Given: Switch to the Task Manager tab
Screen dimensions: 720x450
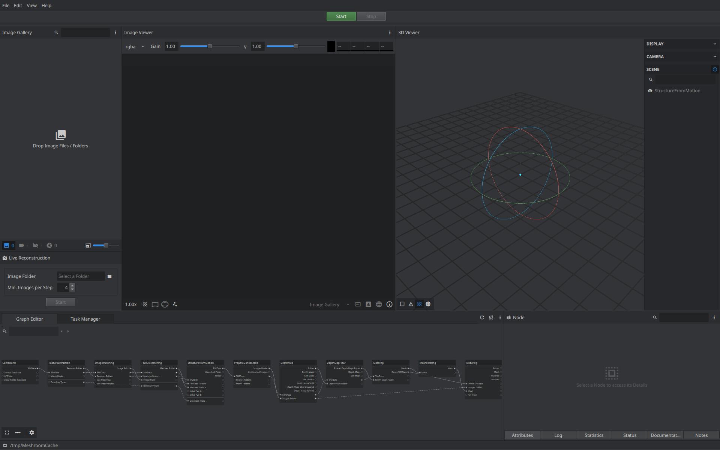Looking at the screenshot, I should [85, 319].
